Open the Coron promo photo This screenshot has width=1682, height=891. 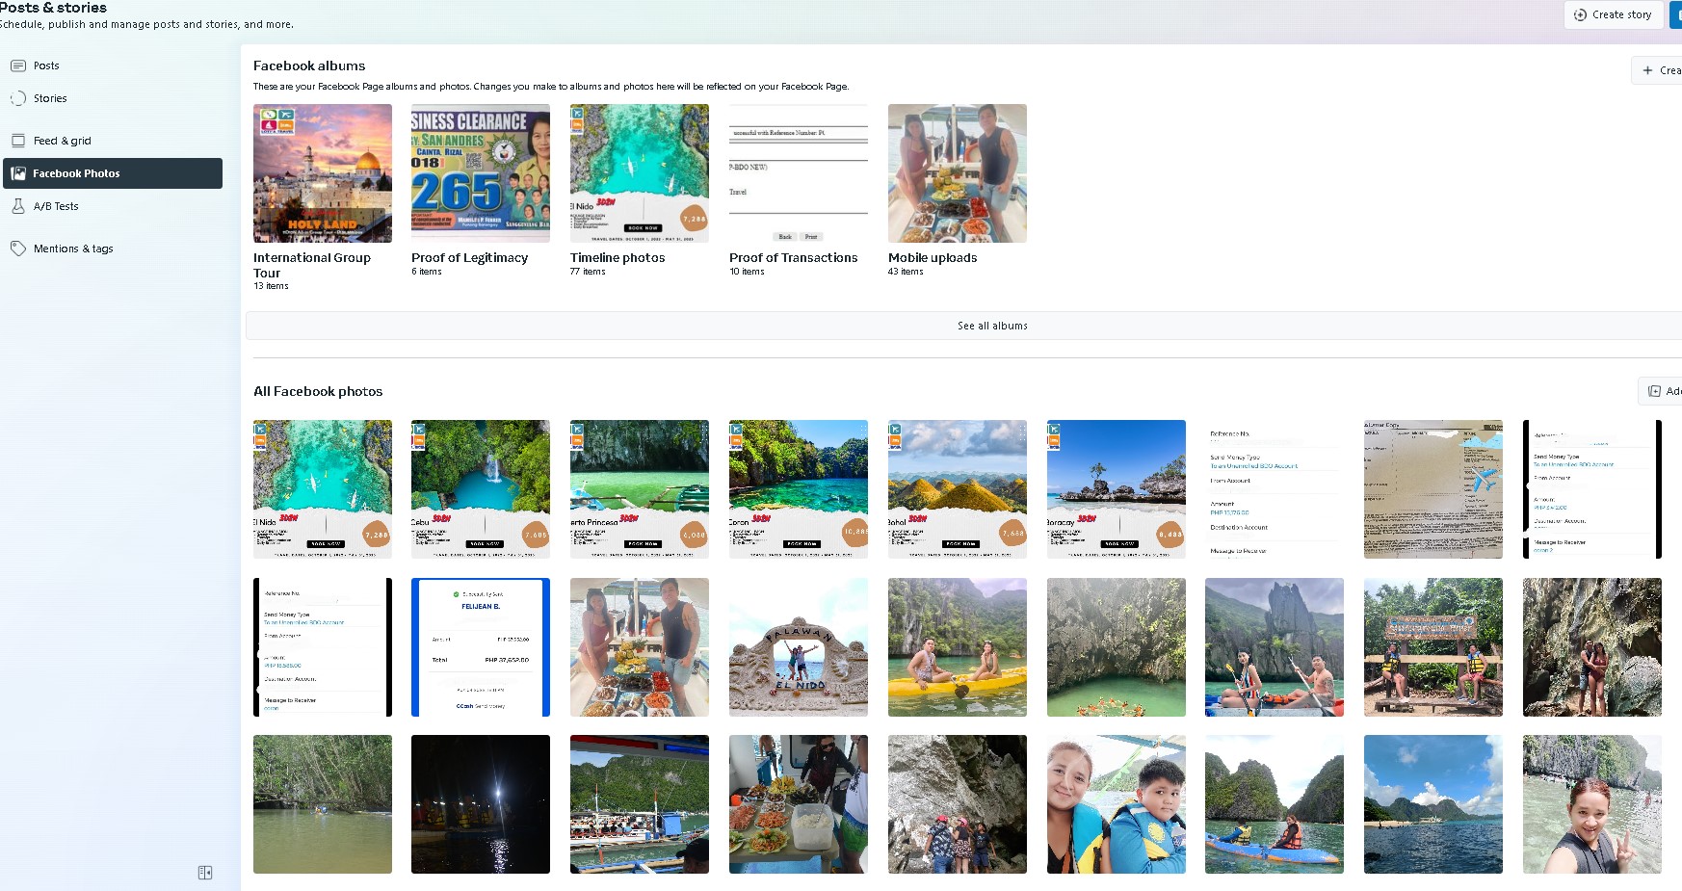pyautogui.click(x=799, y=489)
